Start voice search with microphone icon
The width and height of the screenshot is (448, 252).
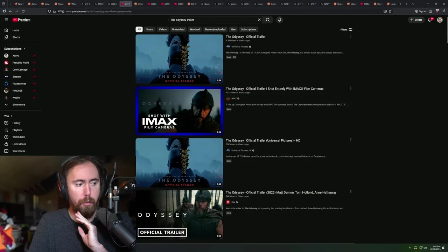click(279, 20)
